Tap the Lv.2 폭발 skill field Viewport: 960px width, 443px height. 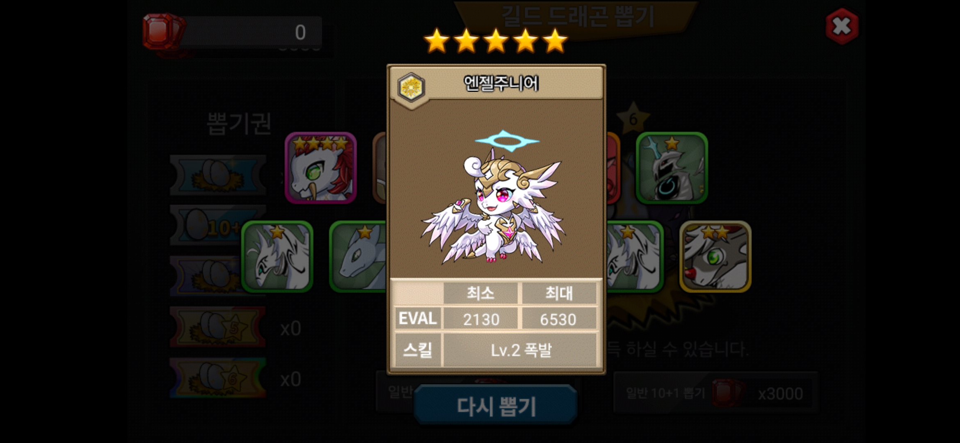tap(520, 350)
